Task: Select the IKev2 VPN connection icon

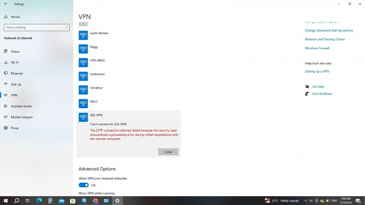Action: [83, 103]
